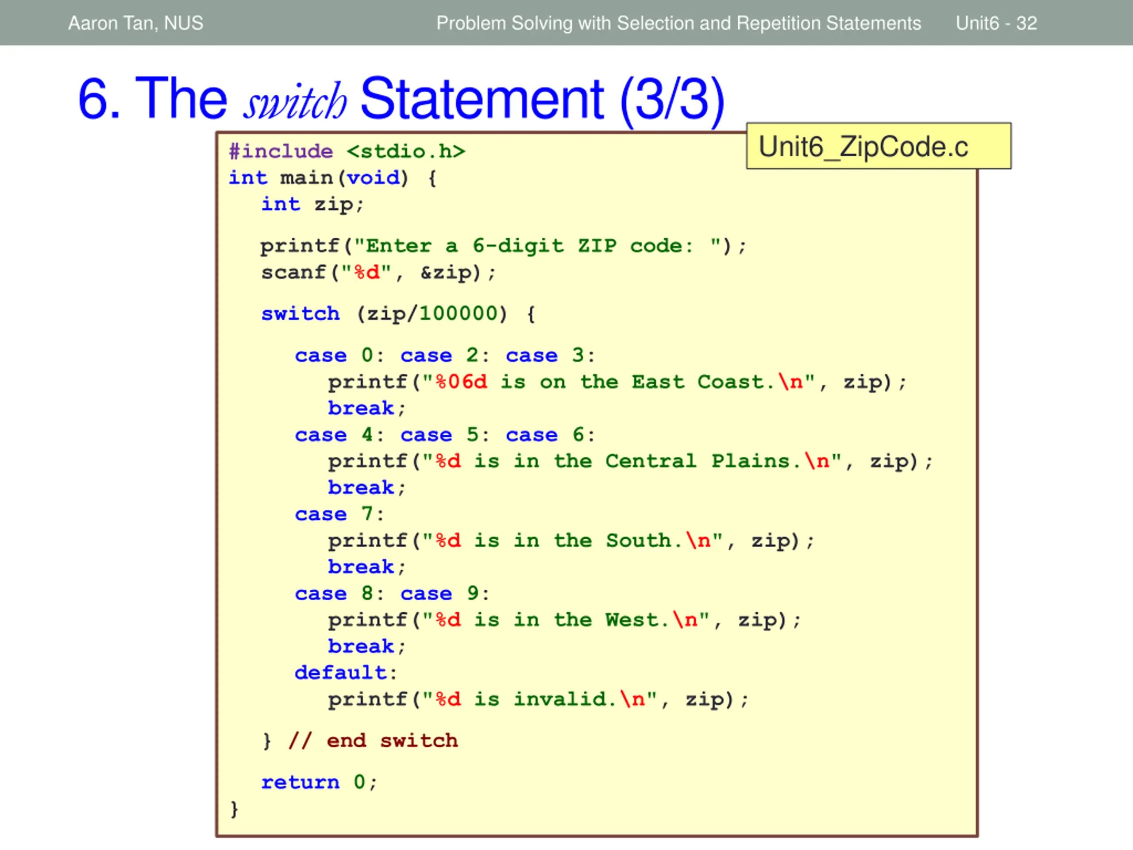
Task: Click the 'case 7:' label
Action: point(339,514)
